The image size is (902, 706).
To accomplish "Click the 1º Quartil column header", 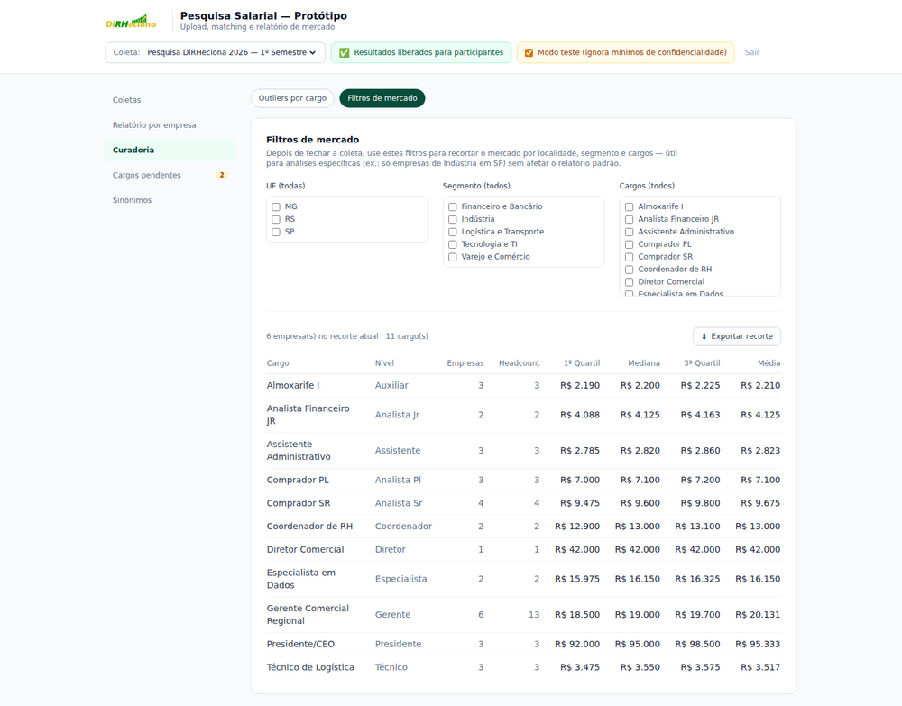I will point(582,363).
